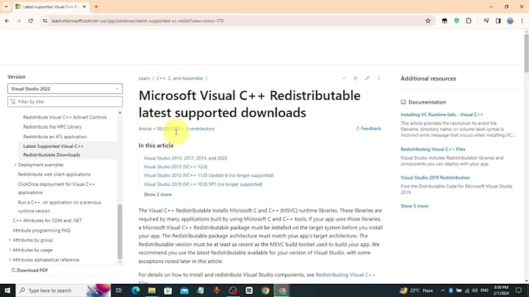Open site information icon in address bar
Viewport: 529px width, 297px height.
45,21
